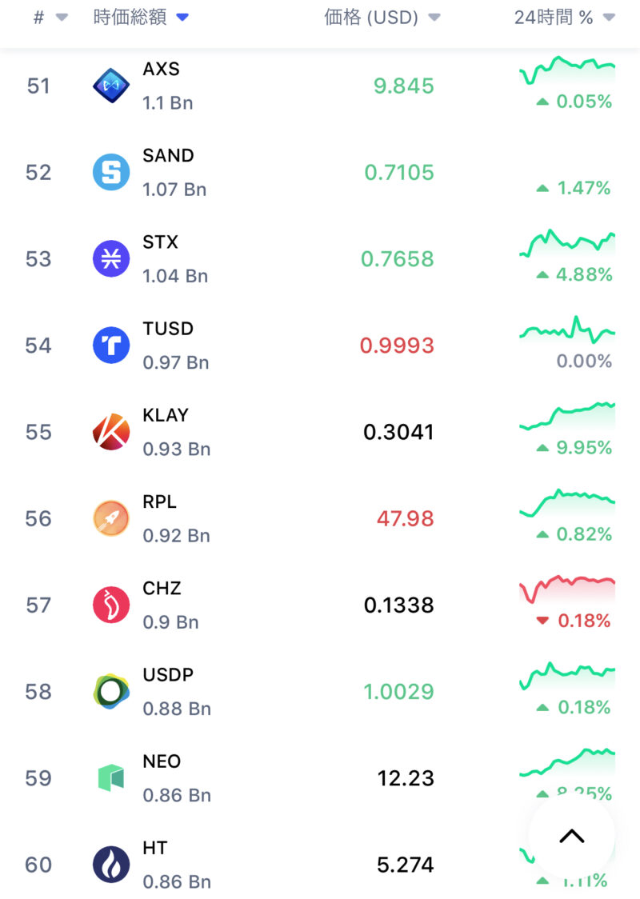Select the STX coin icon
Viewport: 640px width, 899px height.
(x=111, y=259)
